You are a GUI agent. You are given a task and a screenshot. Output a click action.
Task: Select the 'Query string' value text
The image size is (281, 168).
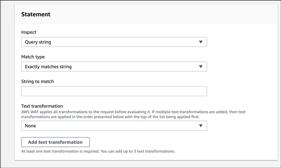pyautogui.click(x=38, y=42)
